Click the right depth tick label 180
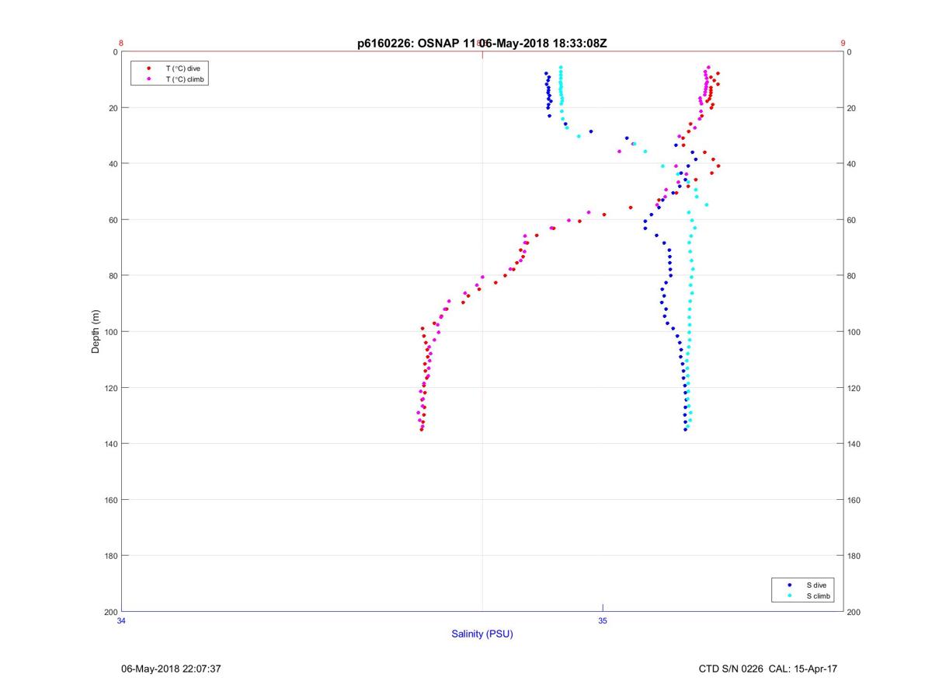This screenshot has height=688, width=932. (854, 556)
